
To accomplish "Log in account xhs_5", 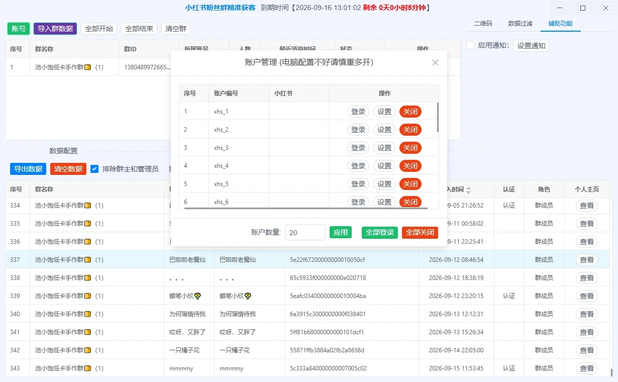I will (x=358, y=184).
